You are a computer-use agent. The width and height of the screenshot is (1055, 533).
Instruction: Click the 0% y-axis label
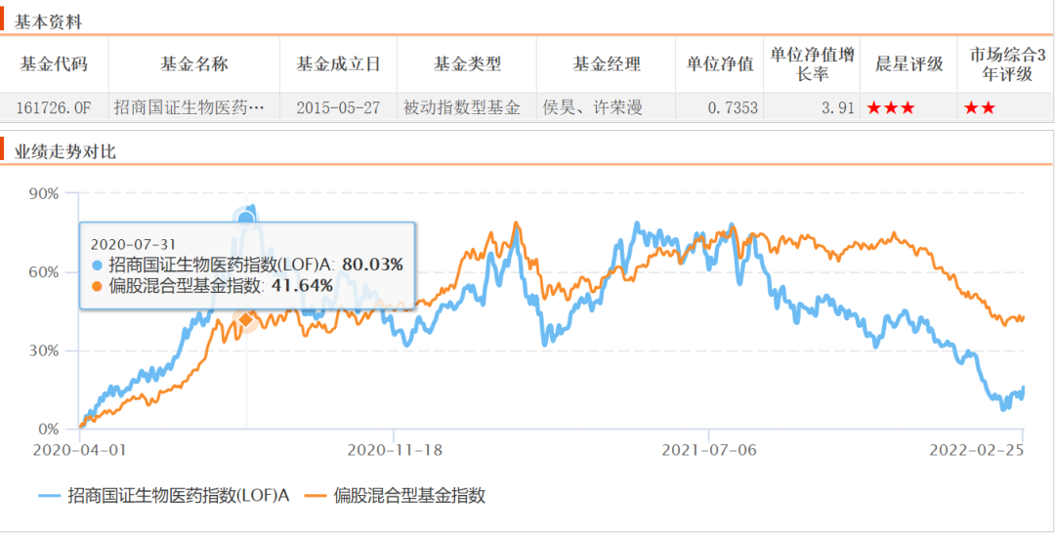(x=47, y=429)
